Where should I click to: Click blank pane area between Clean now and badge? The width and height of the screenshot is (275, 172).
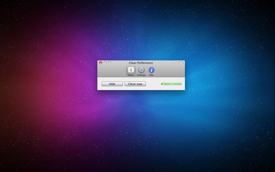click(x=153, y=84)
